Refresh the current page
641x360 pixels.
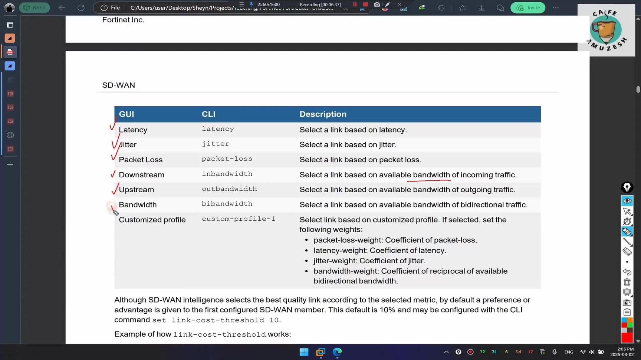point(81,7)
